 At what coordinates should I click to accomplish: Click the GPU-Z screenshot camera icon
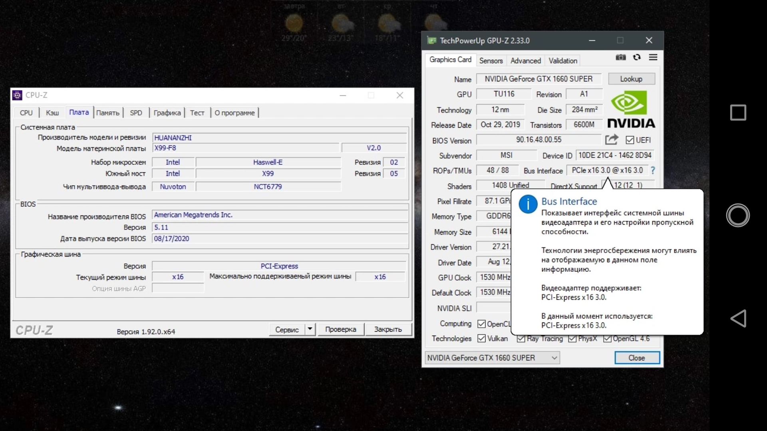click(x=620, y=57)
